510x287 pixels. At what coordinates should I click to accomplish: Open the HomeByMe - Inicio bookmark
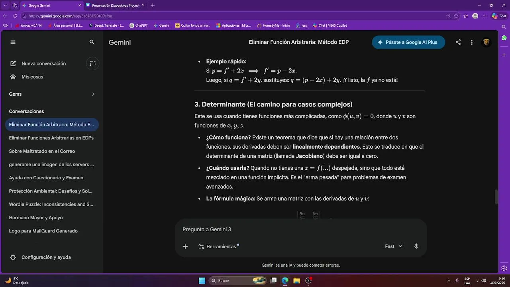pyautogui.click(x=273, y=26)
